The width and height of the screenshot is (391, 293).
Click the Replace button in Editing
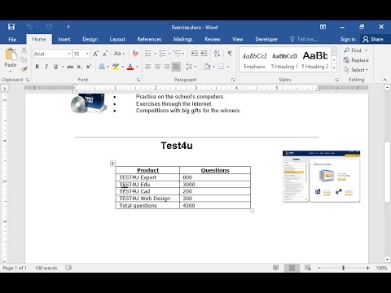tap(356, 60)
